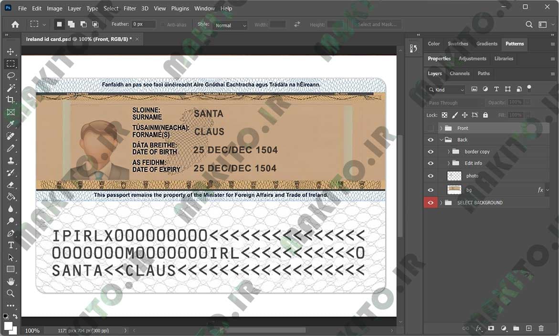The height and width of the screenshot is (336, 559).
Task: Toggle visibility of the Front group
Action: pyautogui.click(x=431, y=128)
